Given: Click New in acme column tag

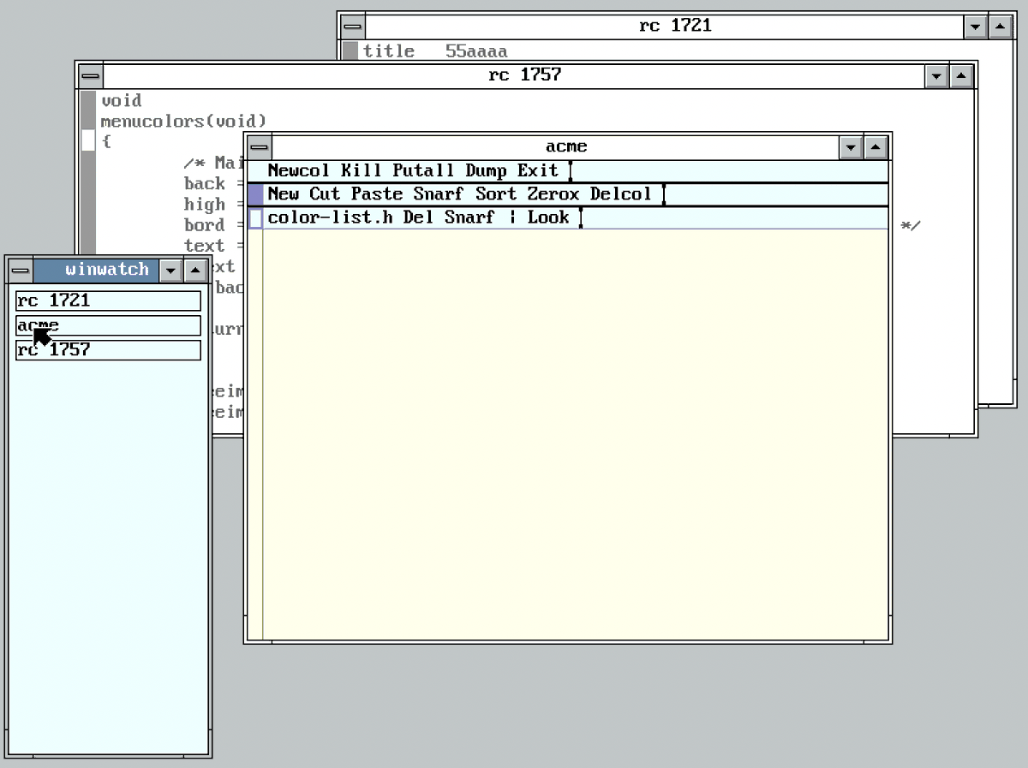Looking at the screenshot, I should (x=284, y=193).
